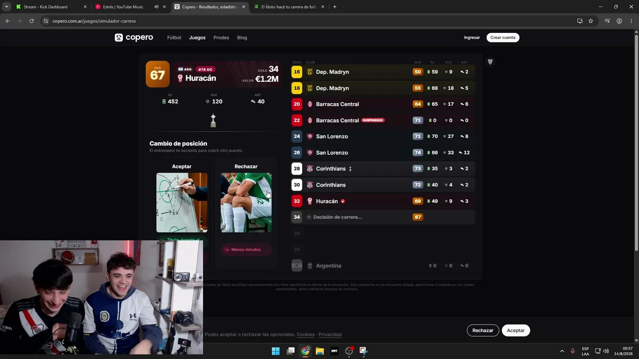Select the Barracas Central SUSPENDIDO row

[x=382, y=120]
